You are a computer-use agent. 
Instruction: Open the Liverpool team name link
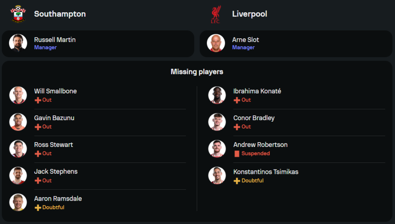coord(249,14)
